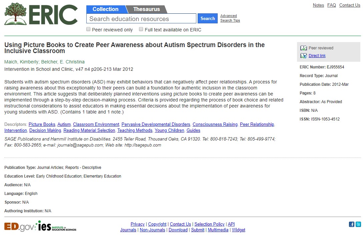Open the Selection Policy footer link
The height and width of the screenshot is (242, 364).
point(209,224)
